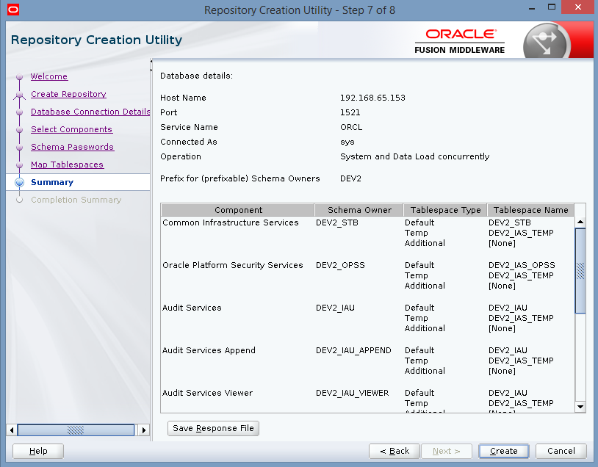Select the Audit Services Viewer component cell
The width and height of the screenshot is (598, 467).
[x=207, y=393]
